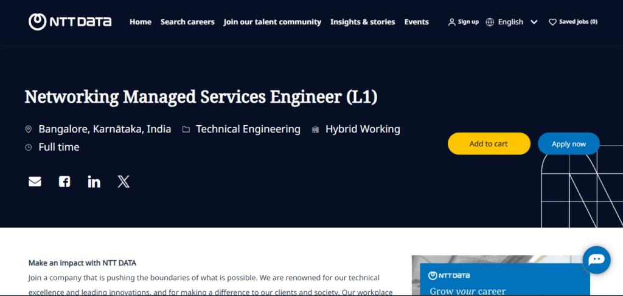Click the Apply now button
623x296 pixels.
point(569,143)
